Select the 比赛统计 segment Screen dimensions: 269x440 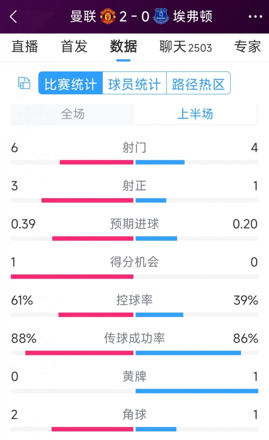tap(71, 83)
